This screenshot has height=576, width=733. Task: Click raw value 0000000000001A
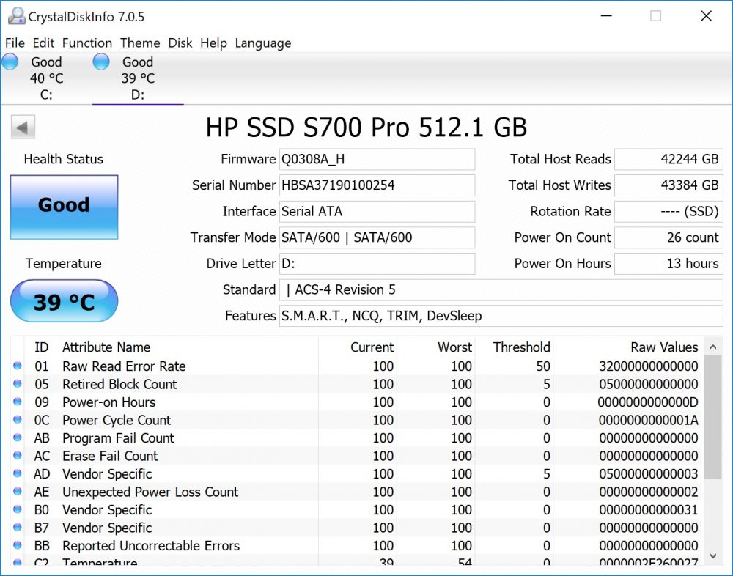coord(649,421)
